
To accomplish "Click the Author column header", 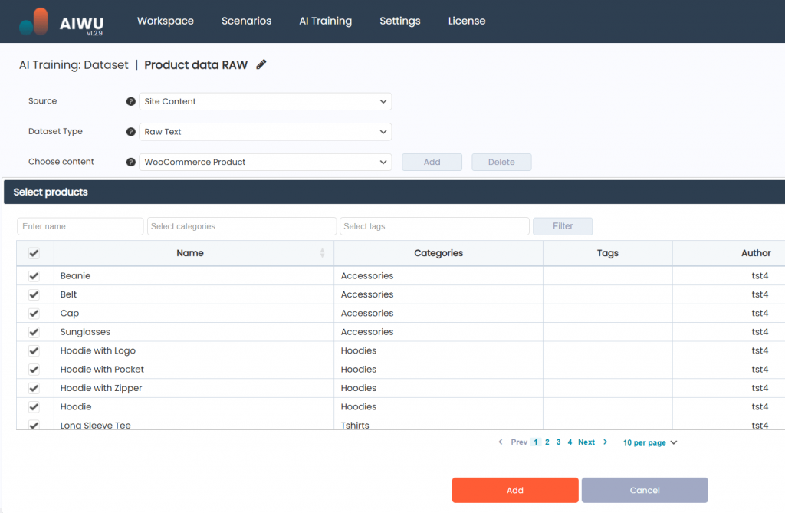I will pyautogui.click(x=756, y=253).
